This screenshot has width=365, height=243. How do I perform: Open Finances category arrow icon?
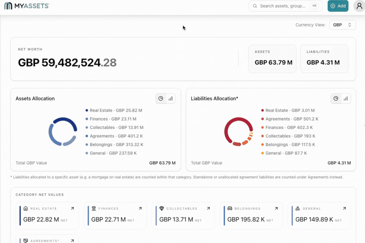pos(140,209)
